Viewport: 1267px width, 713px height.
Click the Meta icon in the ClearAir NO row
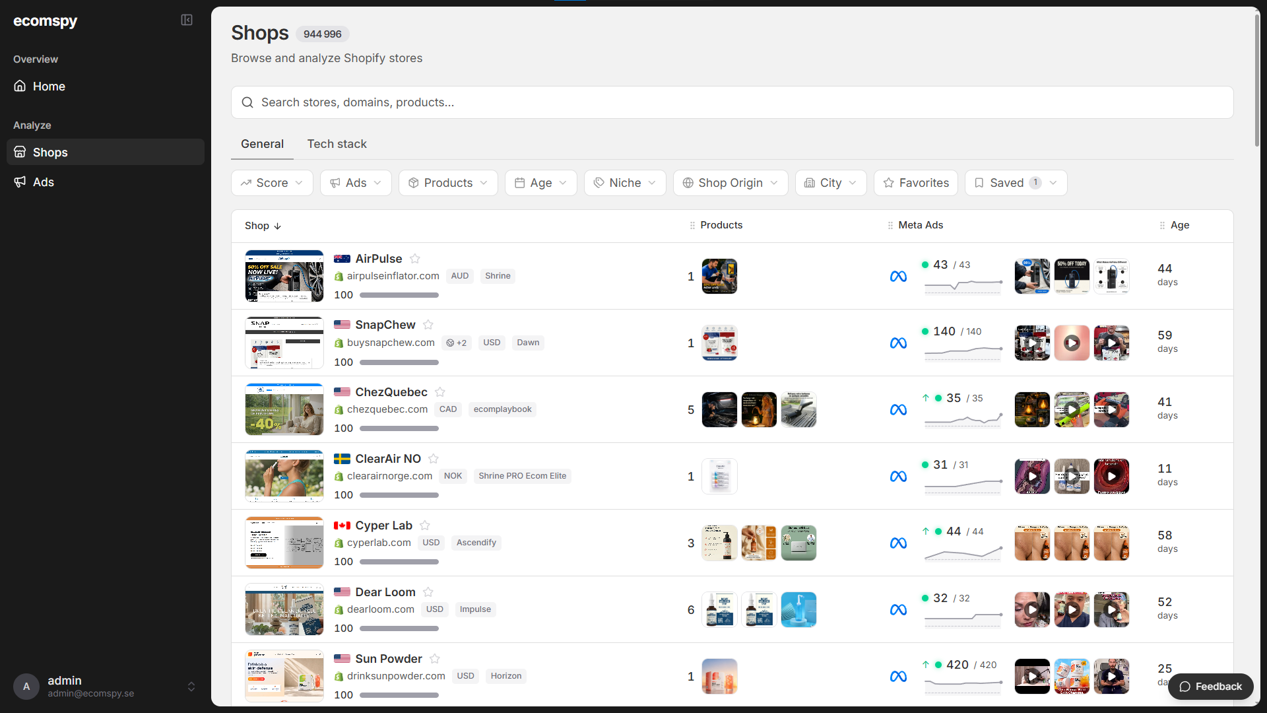point(898,477)
